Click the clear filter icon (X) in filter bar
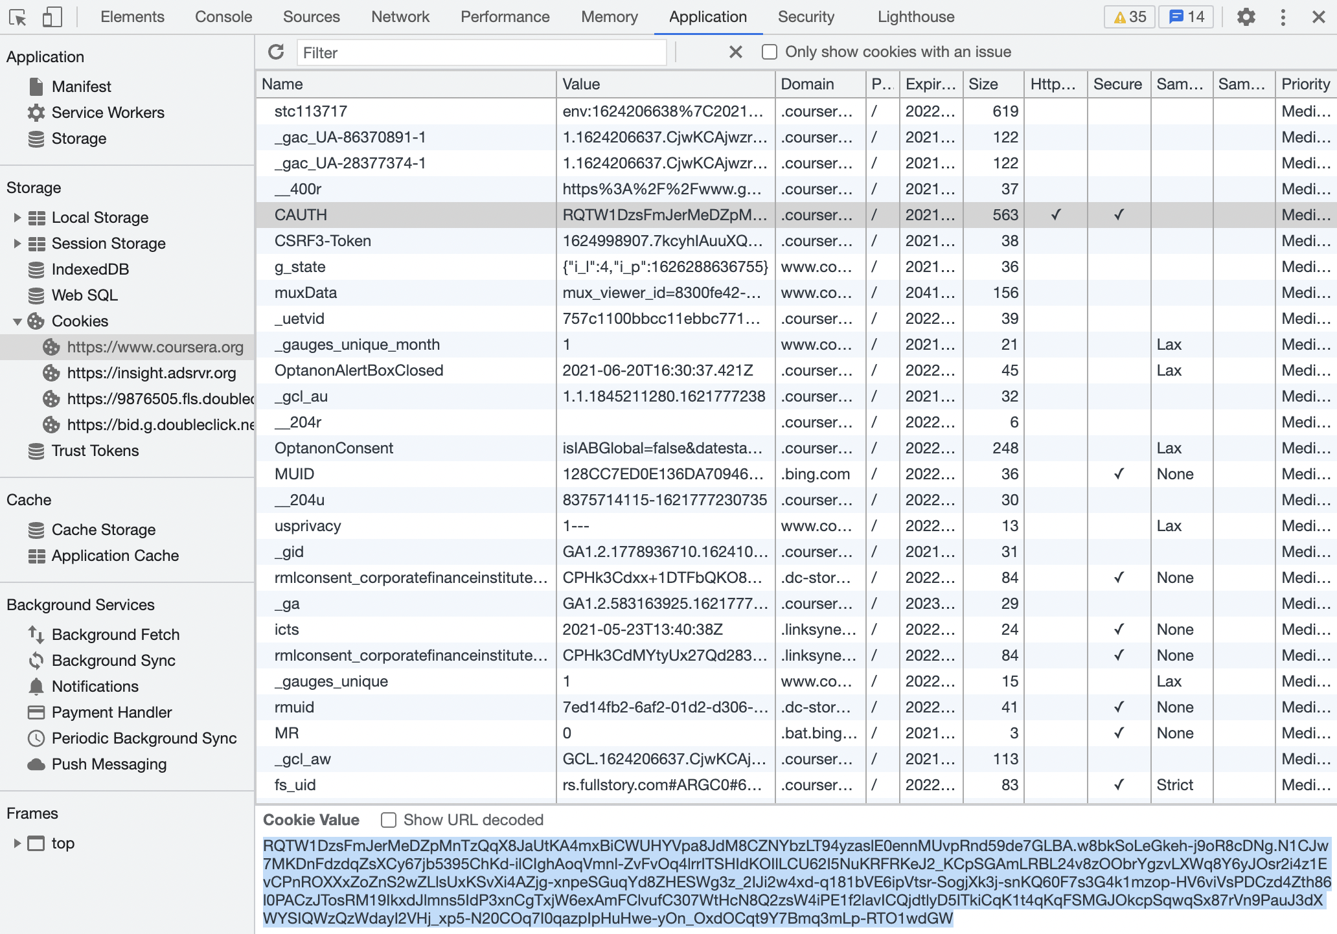 [x=736, y=52]
